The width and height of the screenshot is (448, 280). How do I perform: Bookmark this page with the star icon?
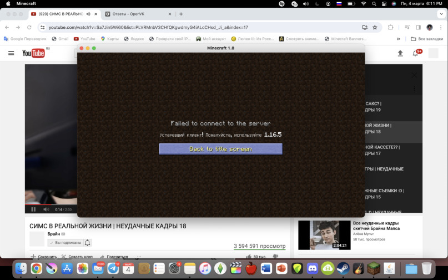(375, 27)
